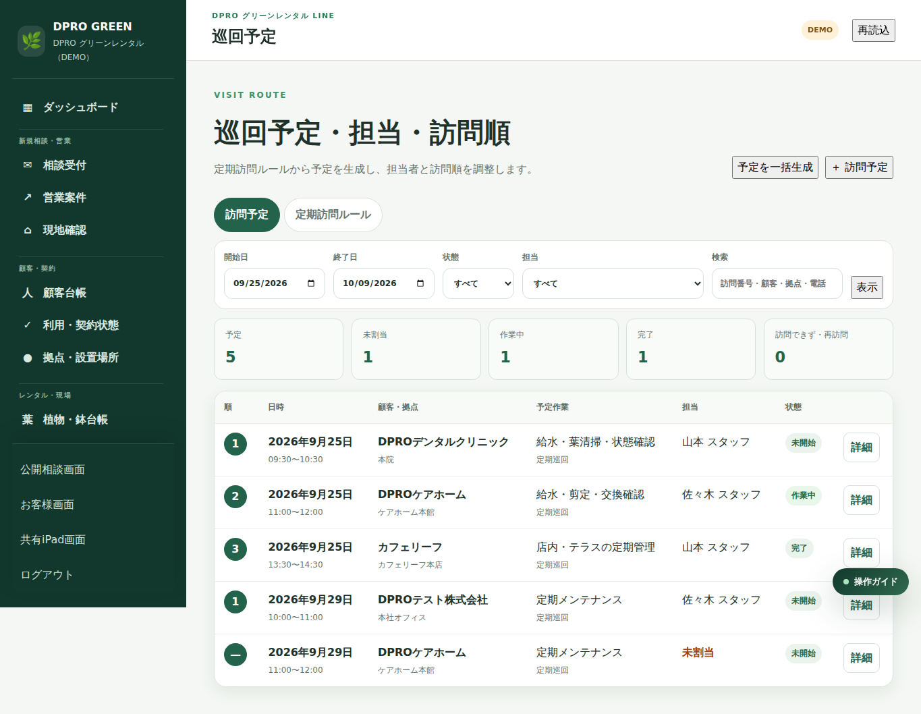921x714 pixels.
Task: Focus the 検索 text field
Action: point(777,283)
